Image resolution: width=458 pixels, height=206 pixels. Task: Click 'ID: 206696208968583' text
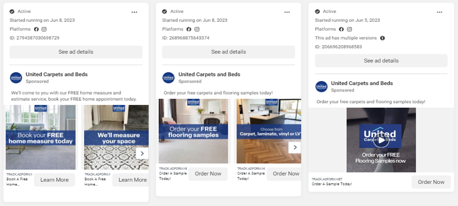pyautogui.click(x=338, y=47)
